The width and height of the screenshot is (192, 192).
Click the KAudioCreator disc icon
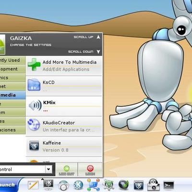pos(34,125)
